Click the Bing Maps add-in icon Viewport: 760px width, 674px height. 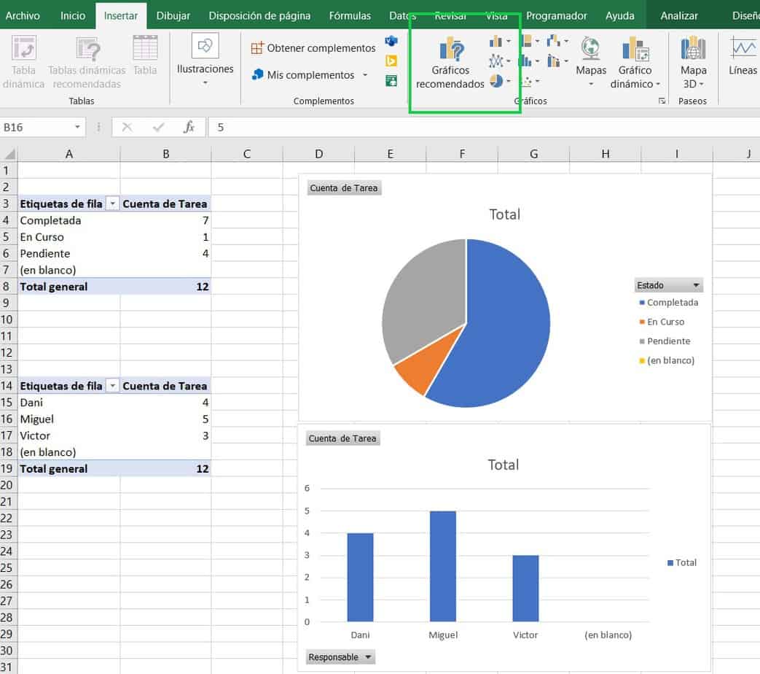tap(391, 61)
